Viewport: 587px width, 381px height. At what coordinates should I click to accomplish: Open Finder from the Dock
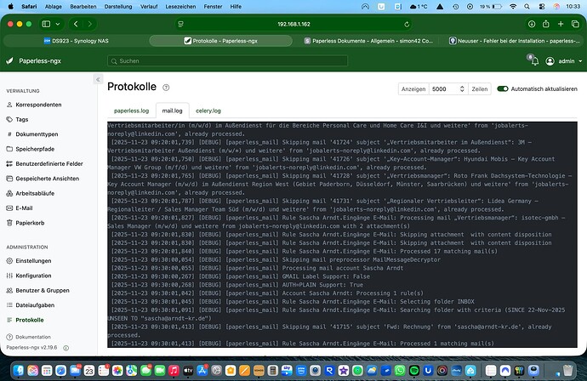(19, 371)
